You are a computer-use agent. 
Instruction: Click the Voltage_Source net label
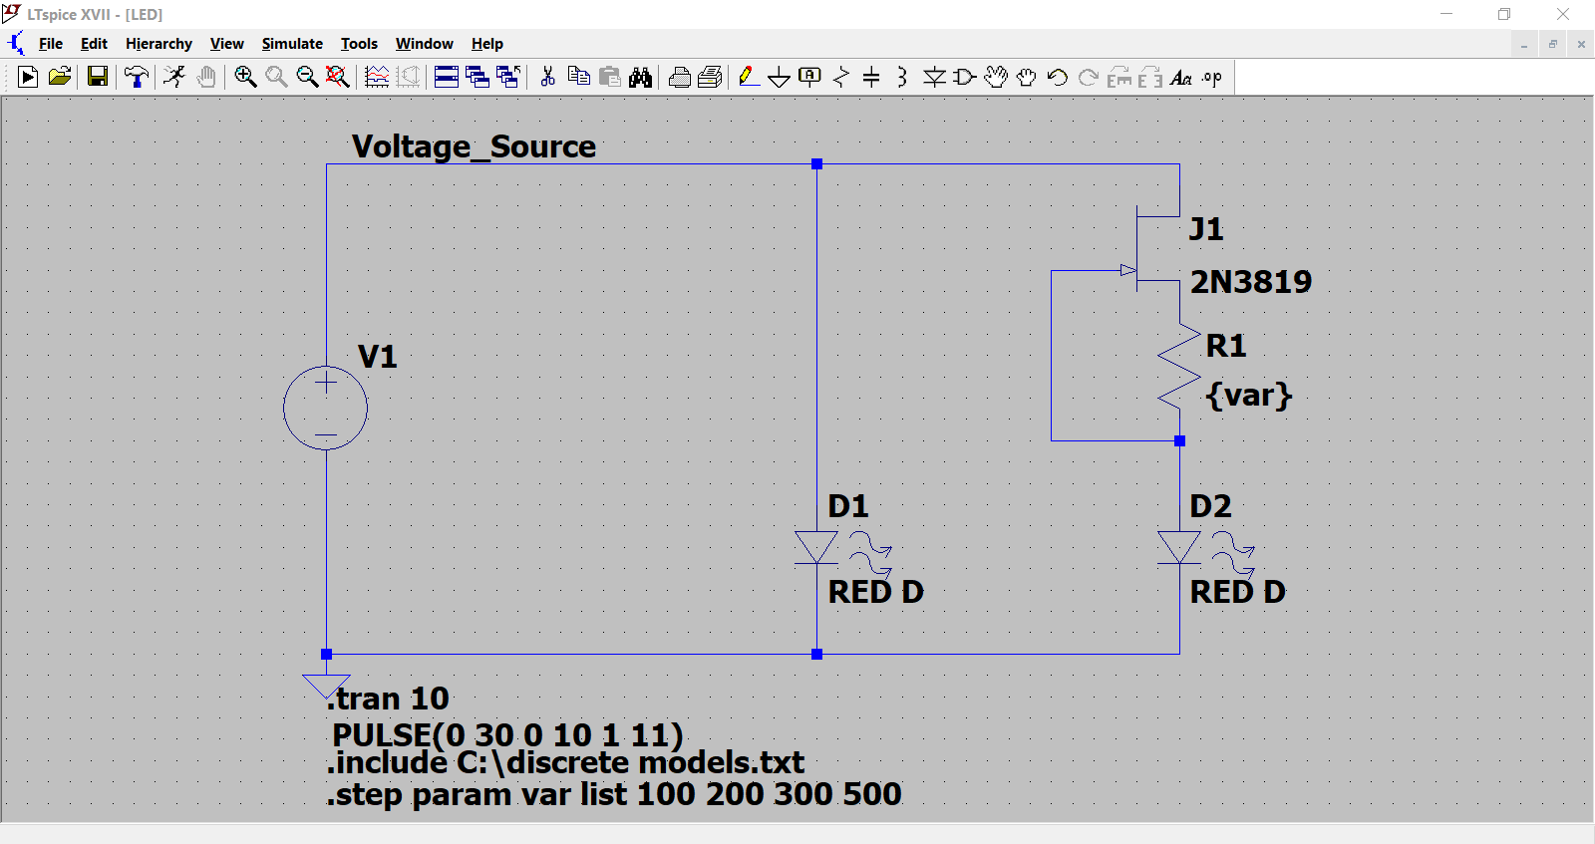474,147
